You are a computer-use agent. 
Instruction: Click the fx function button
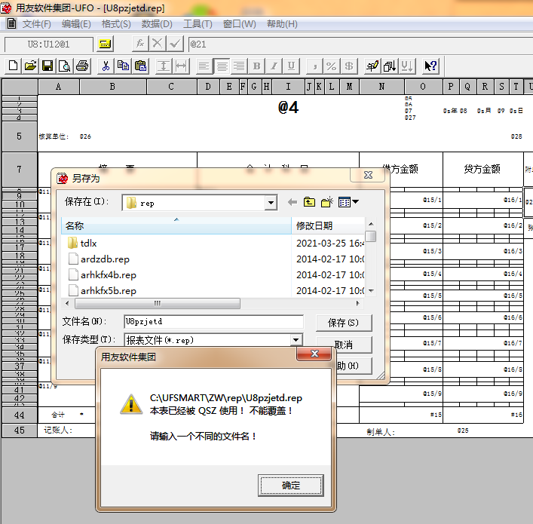(x=140, y=44)
